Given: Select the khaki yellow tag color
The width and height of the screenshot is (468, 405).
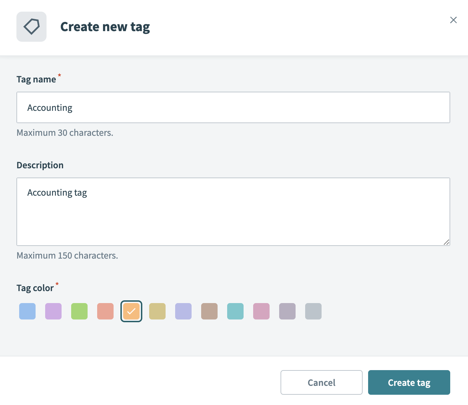Looking at the screenshot, I should coord(157,311).
